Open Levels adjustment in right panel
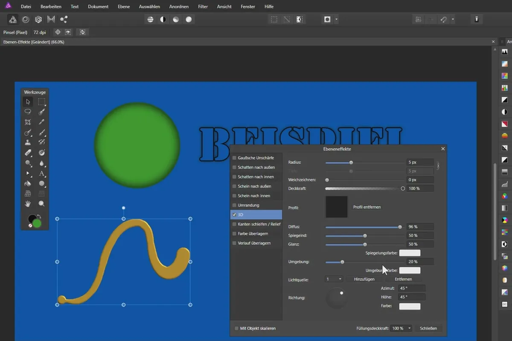512x341 pixels. (x=505, y=52)
